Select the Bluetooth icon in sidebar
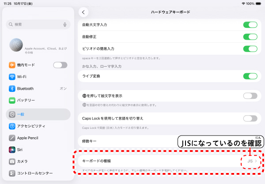Image resolution: width=265 pixels, height=184 pixels. tap(12, 88)
